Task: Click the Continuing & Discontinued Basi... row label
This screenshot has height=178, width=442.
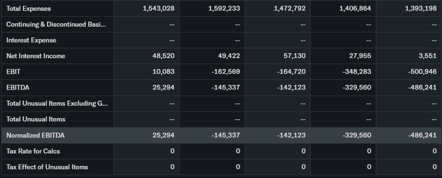Action: (56, 24)
